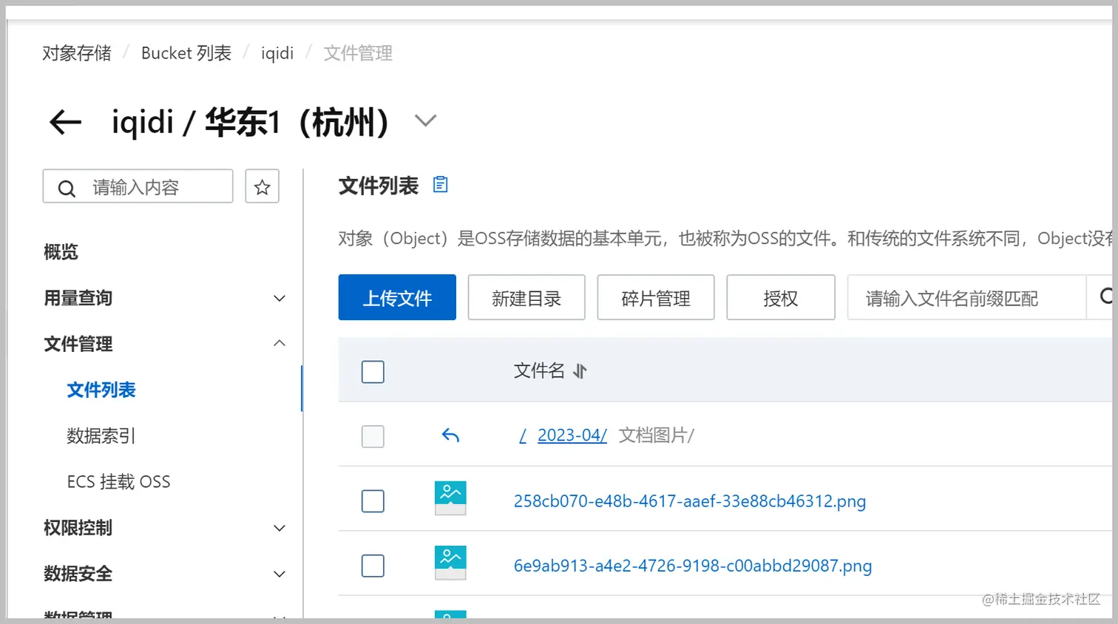Click the star favorite icon beside search box
This screenshot has width=1118, height=624.
click(262, 186)
